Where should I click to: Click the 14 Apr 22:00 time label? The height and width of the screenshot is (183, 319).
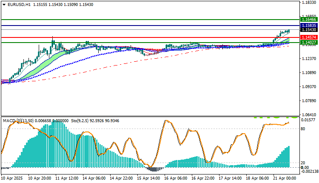click(x=121, y=178)
